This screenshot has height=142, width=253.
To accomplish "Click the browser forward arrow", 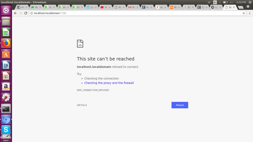I will pyautogui.click(x=21, y=13).
